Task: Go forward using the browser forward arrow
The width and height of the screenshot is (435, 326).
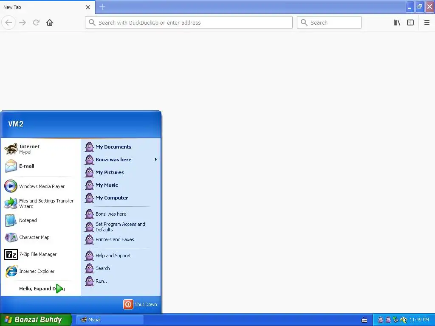Action: tap(23, 22)
